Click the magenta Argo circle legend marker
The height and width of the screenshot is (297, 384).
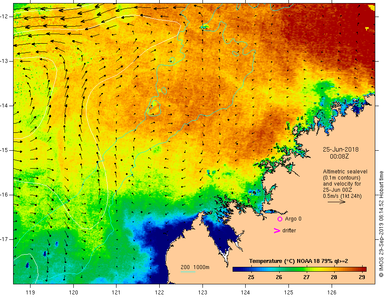pos(280,219)
